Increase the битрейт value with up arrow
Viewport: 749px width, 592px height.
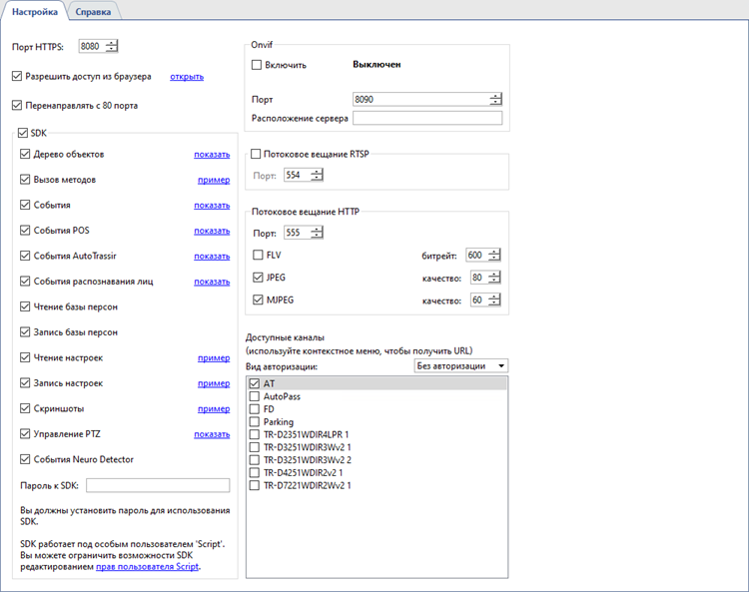click(x=495, y=252)
